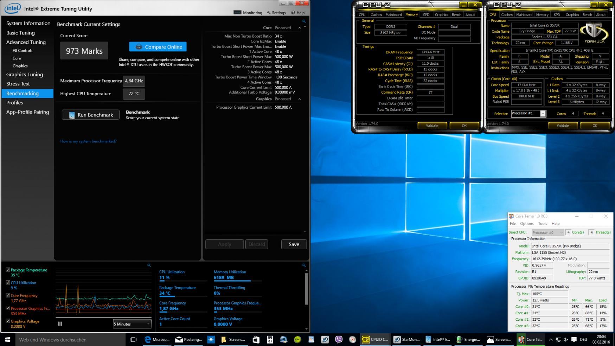Click Validate in the CPU-Z Memory window
The width and height of the screenshot is (615, 346).
432,126
